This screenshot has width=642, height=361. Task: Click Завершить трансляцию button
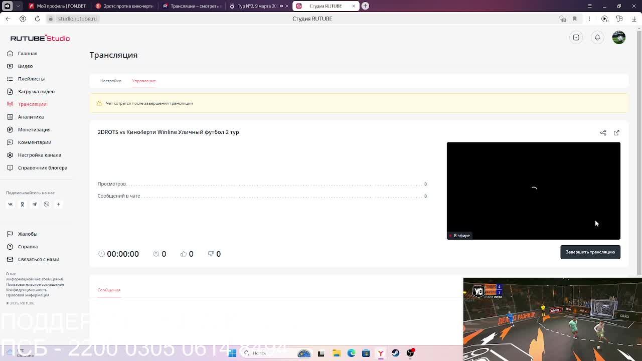[590, 252]
